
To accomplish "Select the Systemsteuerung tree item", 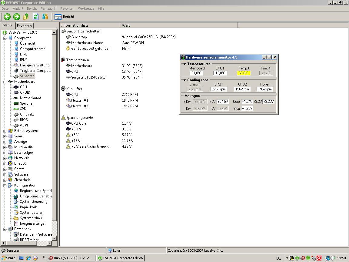I will [x=34, y=202].
